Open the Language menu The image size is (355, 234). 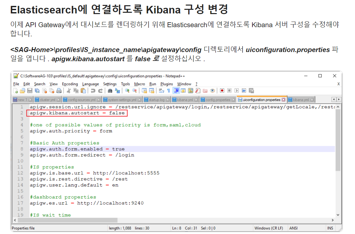pos(90,84)
